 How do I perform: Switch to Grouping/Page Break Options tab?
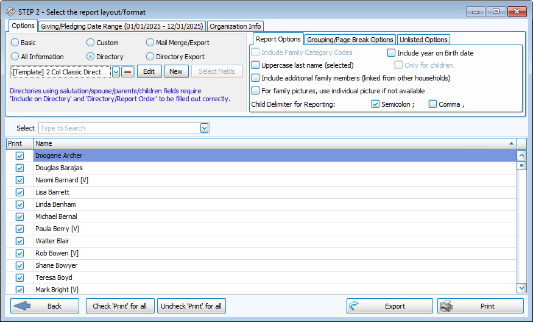click(350, 40)
